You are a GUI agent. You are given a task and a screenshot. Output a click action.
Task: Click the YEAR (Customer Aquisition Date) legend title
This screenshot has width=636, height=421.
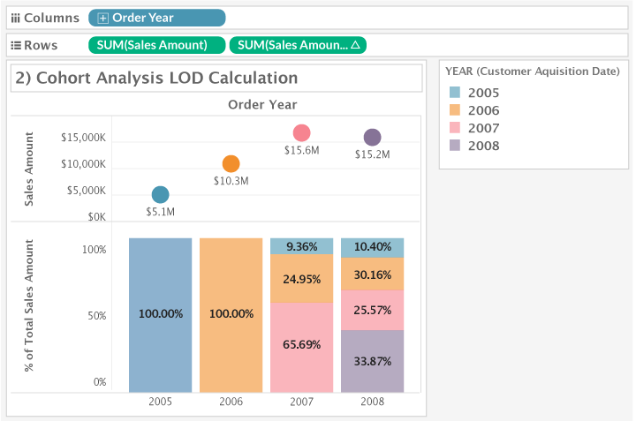533,71
